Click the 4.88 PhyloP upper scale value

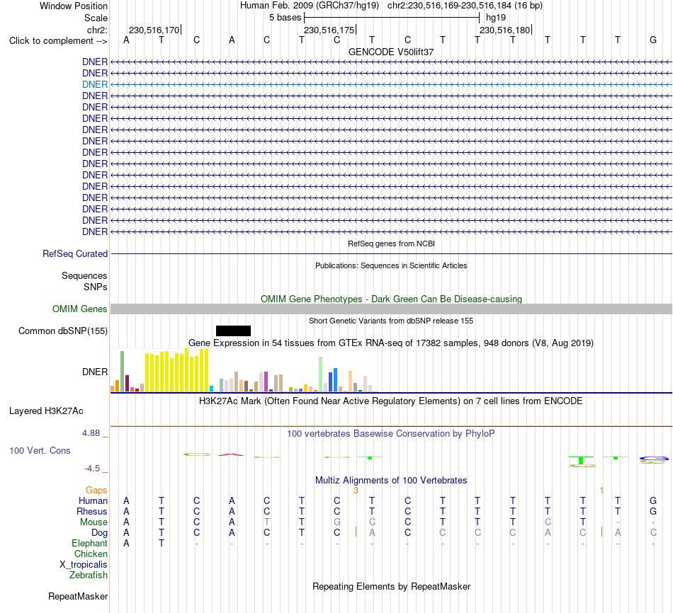coord(91,432)
